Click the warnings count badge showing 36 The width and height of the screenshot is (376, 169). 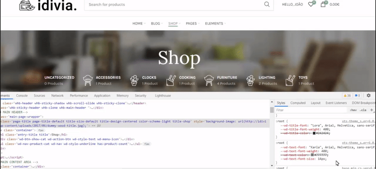click(x=347, y=95)
